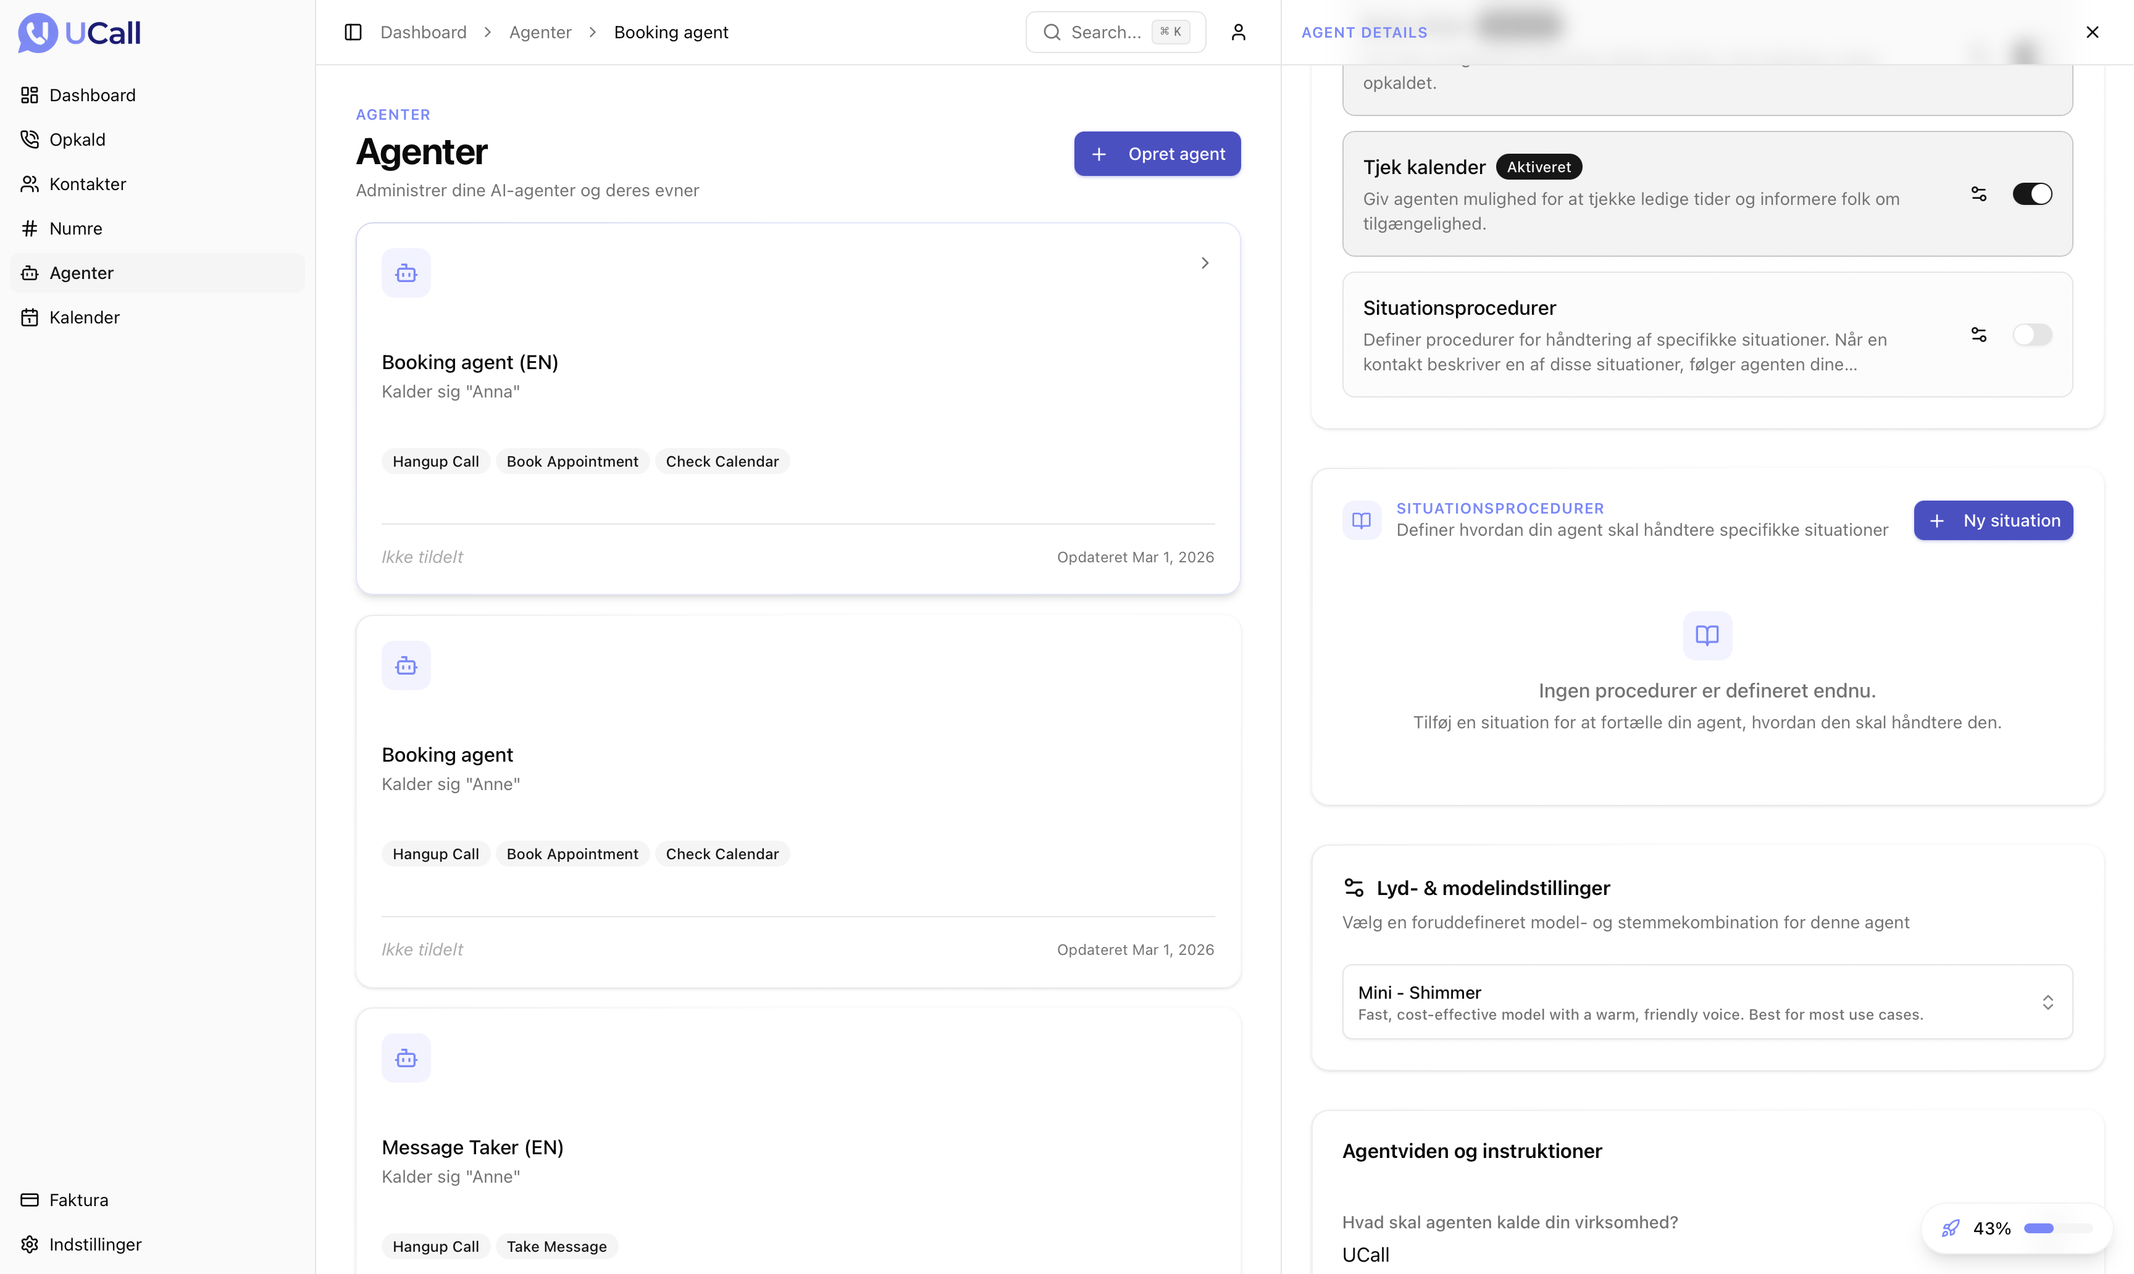Screen dimensions: 2134x1274
Task: Open the Mini - Shimmer model dropdown
Action: coord(1707,1002)
